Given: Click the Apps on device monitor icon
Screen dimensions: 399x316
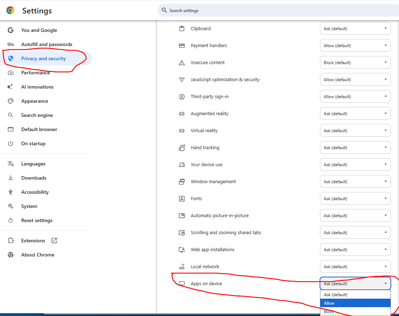Looking at the screenshot, I should pyautogui.click(x=182, y=283).
